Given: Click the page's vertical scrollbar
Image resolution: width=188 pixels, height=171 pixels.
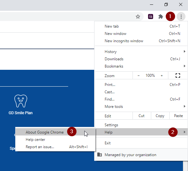Looking at the screenshot, I should click(185, 166).
